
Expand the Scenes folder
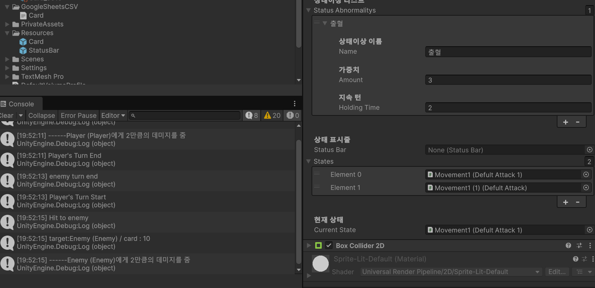[x=7, y=59]
